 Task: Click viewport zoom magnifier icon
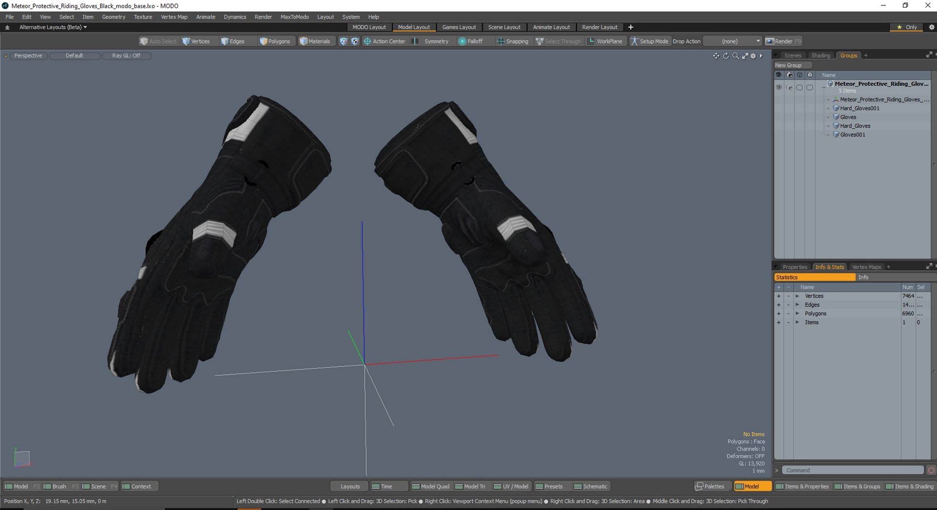click(735, 56)
